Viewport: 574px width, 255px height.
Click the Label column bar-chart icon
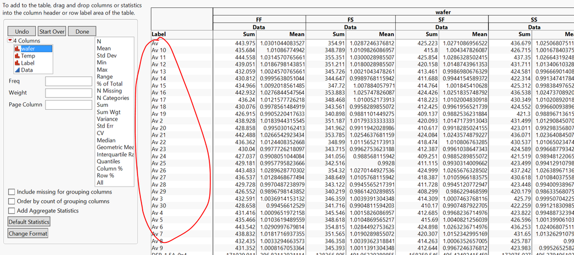17,63
